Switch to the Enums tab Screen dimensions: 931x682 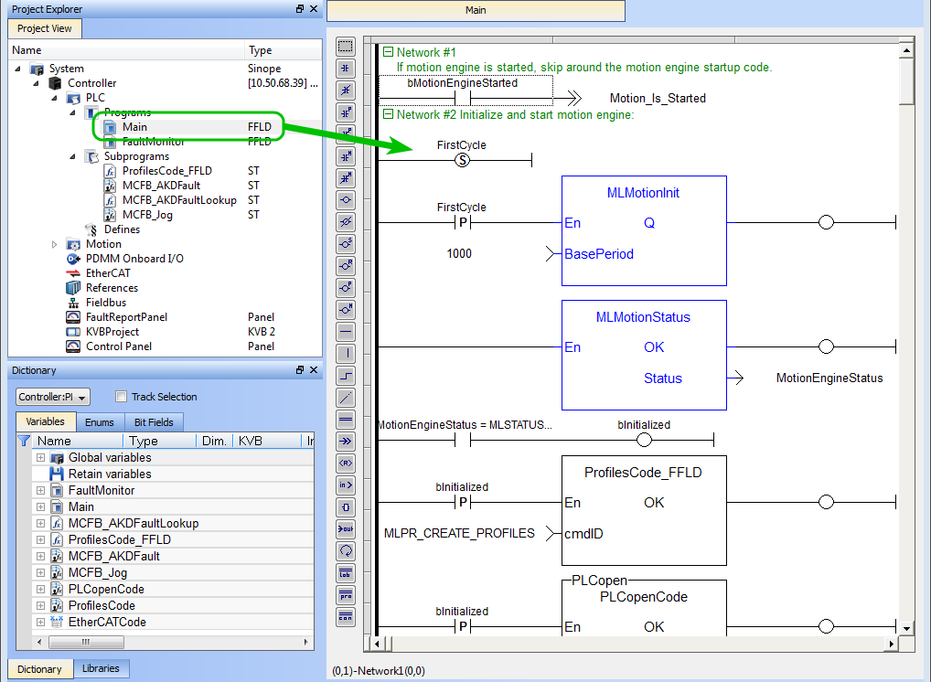[99, 422]
